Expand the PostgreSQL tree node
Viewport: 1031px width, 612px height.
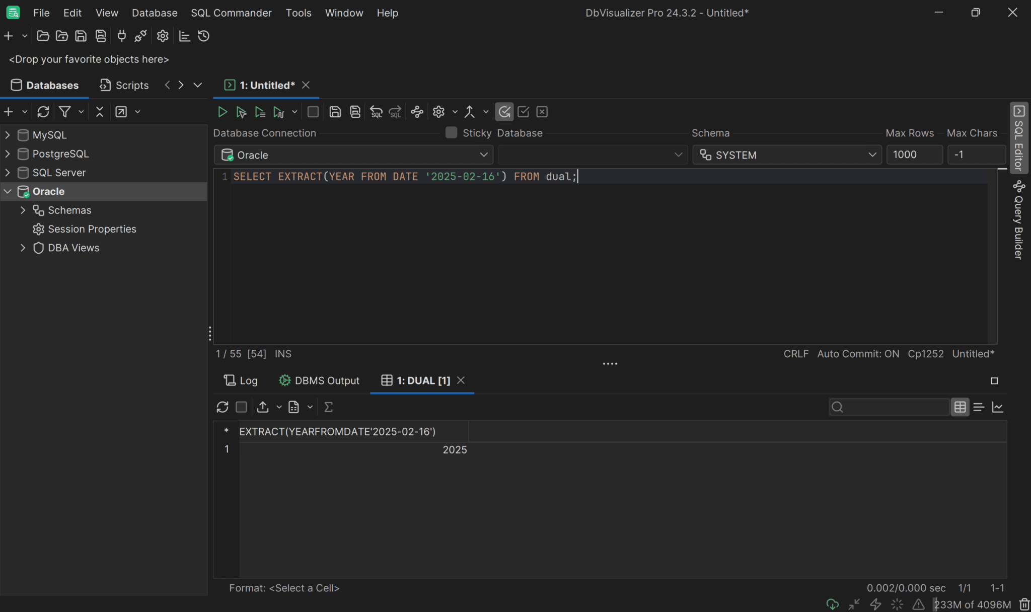click(x=8, y=154)
